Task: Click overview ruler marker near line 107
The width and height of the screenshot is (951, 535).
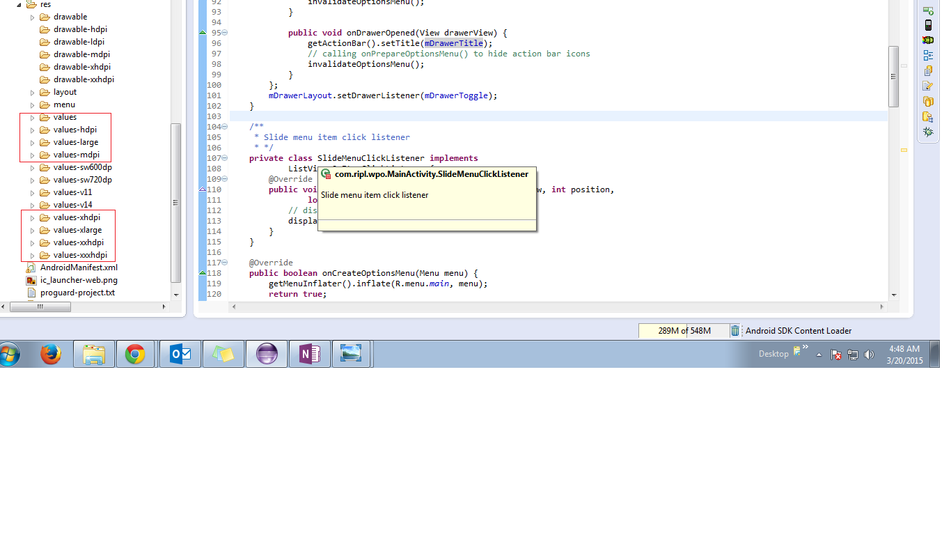Action: click(x=904, y=150)
